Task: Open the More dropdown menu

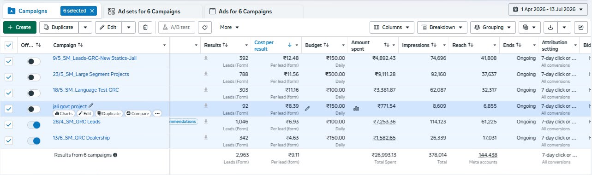Action: click(x=229, y=27)
